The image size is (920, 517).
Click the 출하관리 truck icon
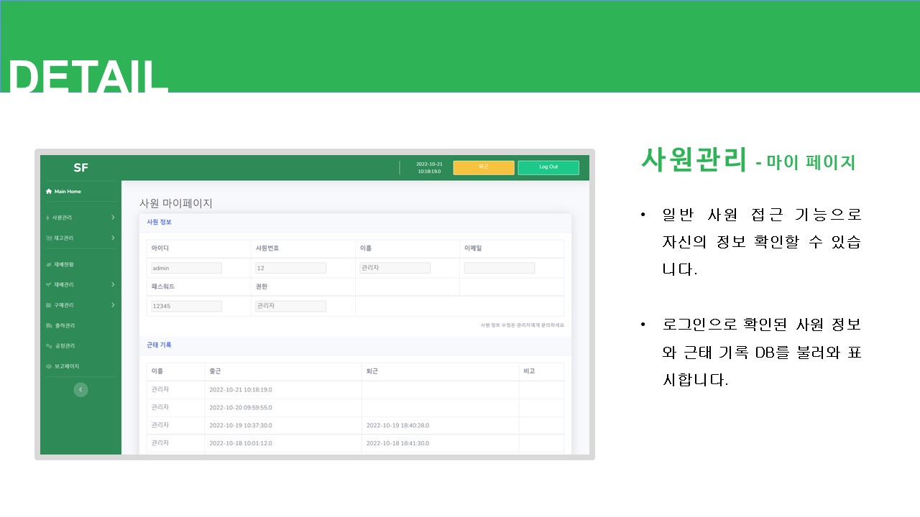coord(49,325)
